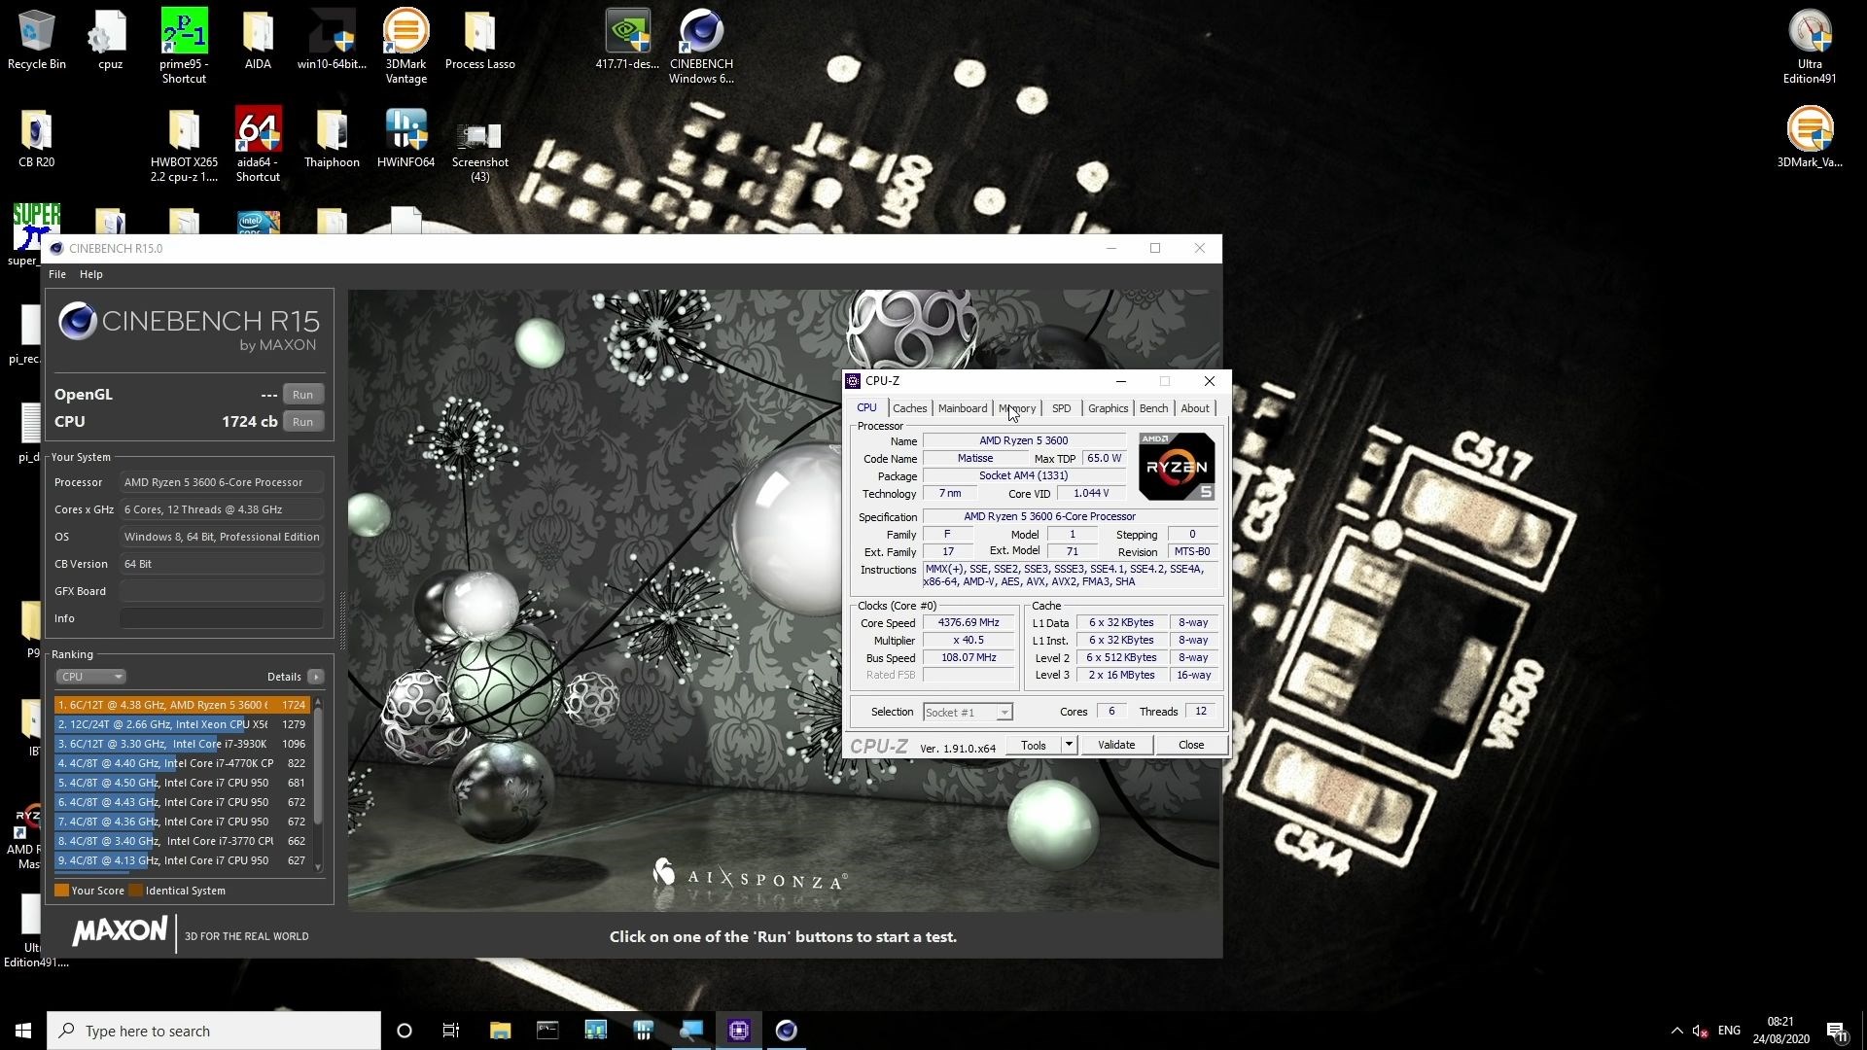The width and height of the screenshot is (1867, 1050).
Task: Open Task View on the taskbar
Action: tap(451, 1031)
